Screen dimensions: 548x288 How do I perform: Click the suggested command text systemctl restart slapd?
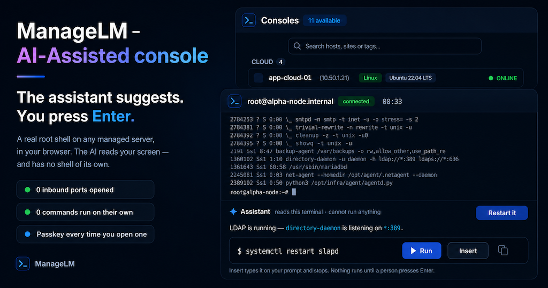click(x=292, y=251)
